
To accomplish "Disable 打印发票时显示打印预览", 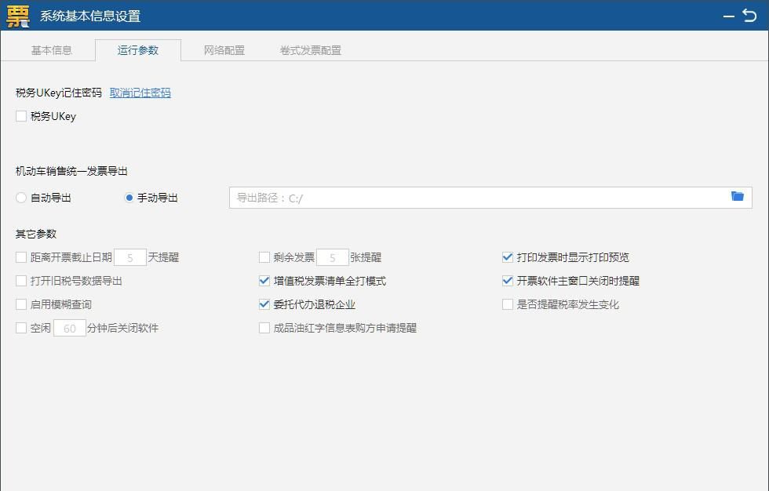I will click(x=507, y=256).
